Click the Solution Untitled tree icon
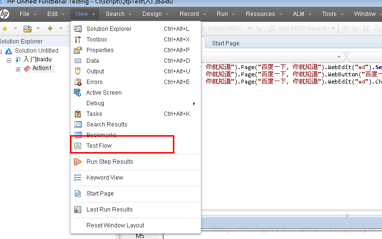This screenshot has width=382, height=239. pyautogui.click(x=9, y=51)
